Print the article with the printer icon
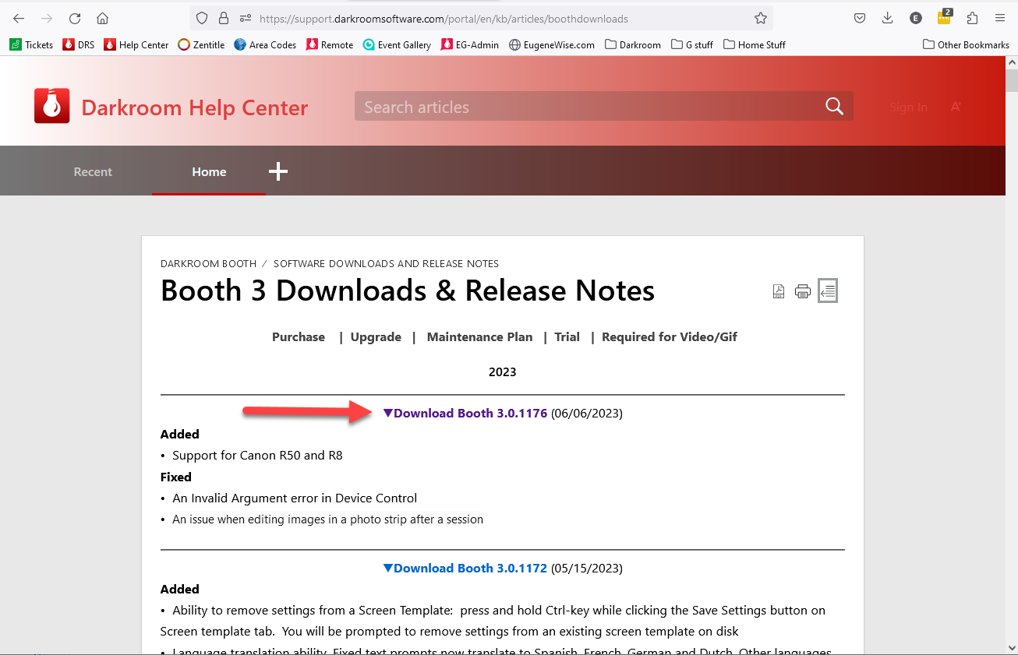1018x655 pixels. pos(803,292)
